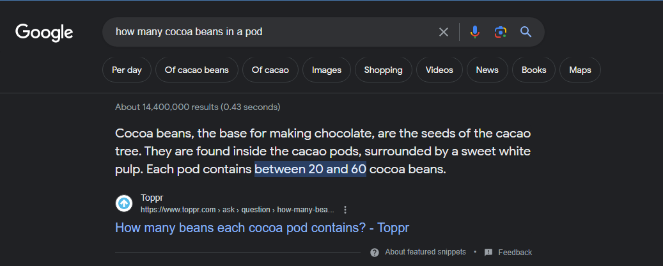Click the Toppr site favicon

point(124,203)
